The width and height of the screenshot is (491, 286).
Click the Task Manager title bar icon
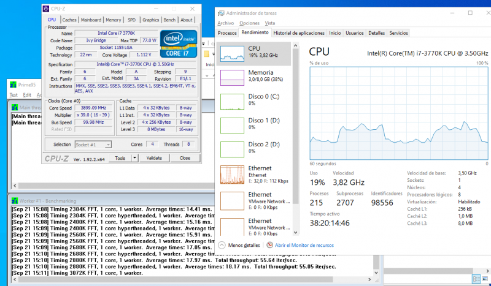[x=221, y=13]
